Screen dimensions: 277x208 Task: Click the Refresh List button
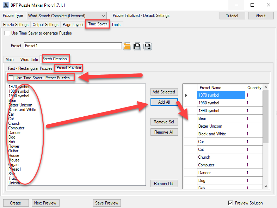[164, 184]
